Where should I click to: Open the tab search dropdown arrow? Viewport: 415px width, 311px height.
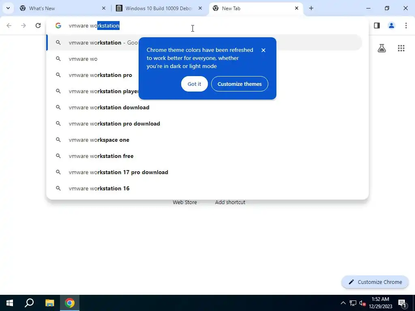8,8
